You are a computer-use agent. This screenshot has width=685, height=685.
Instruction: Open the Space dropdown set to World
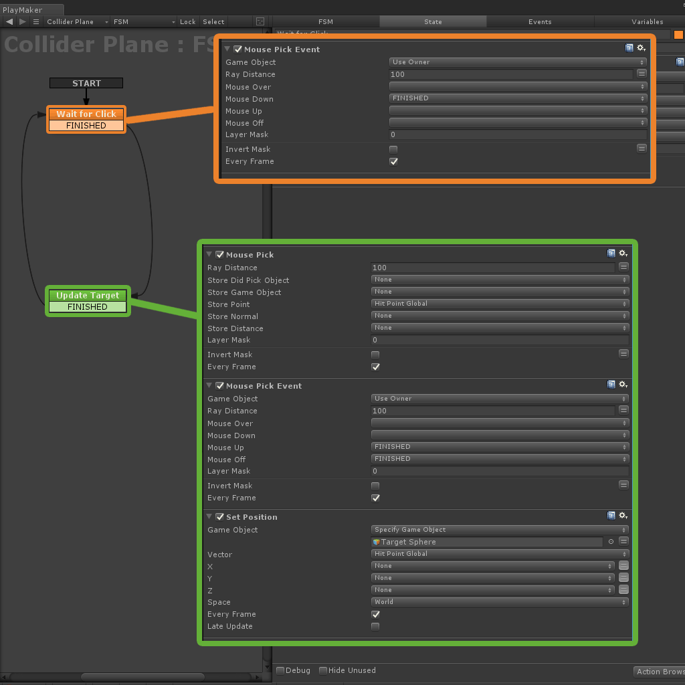point(500,602)
